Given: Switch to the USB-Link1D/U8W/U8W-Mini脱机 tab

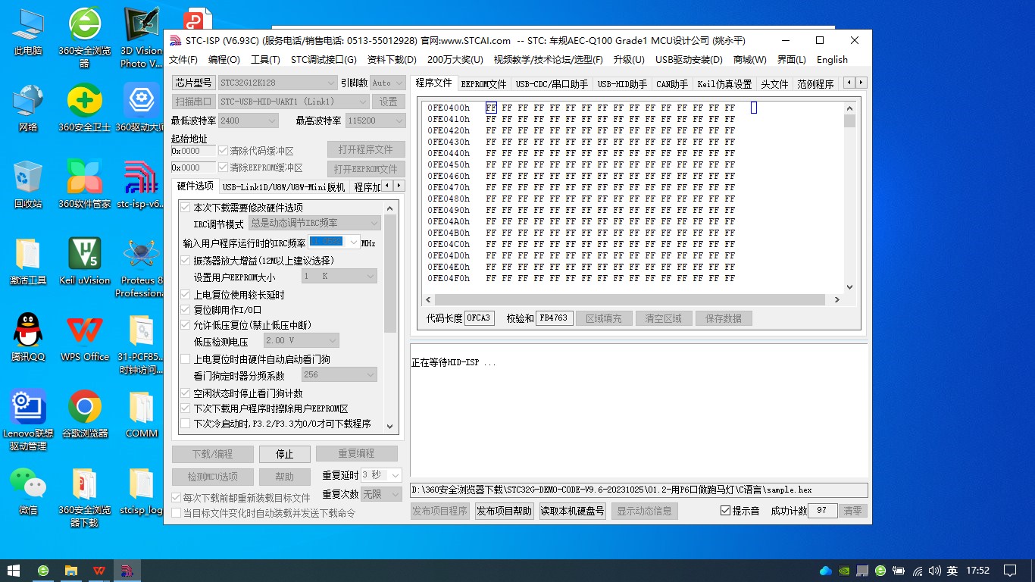Looking at the screenshot, I should tap(283, 187).
